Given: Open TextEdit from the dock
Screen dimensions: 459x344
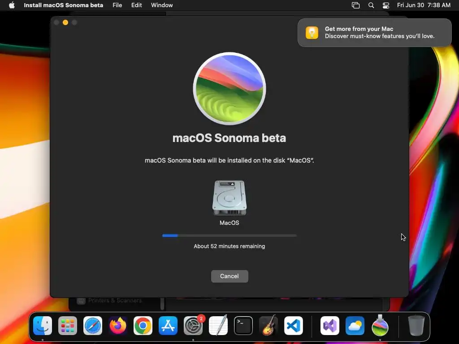Looking at the screenshot, I should click(x=218, y=325).
